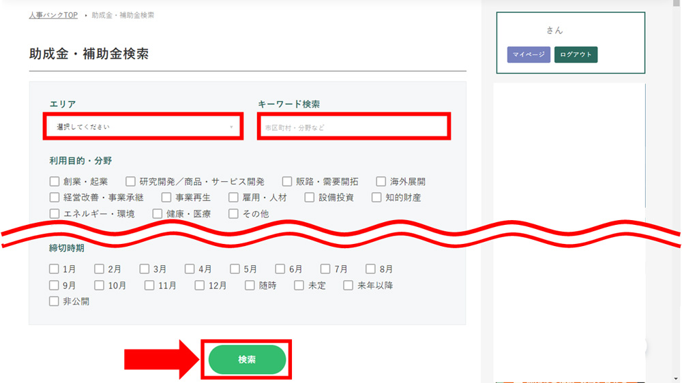Check the 12月 deadline checkbox

pyautogui.click(x=200, y=286)
